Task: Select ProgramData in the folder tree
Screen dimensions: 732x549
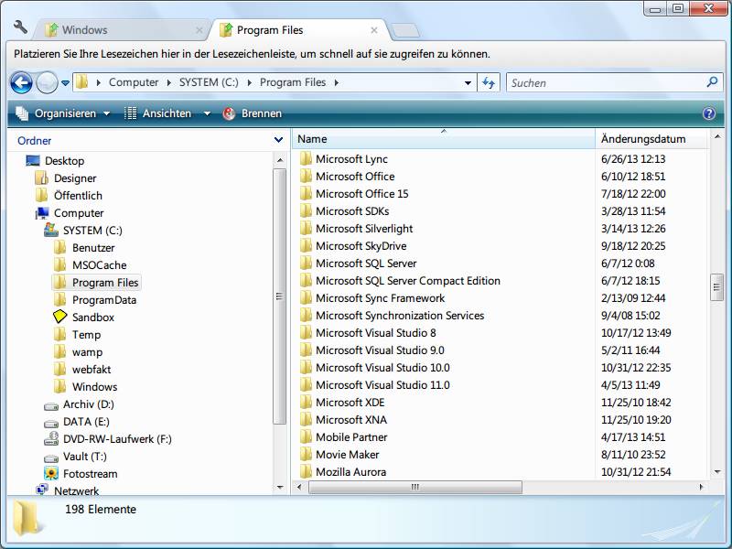Action: pos(104,300)
